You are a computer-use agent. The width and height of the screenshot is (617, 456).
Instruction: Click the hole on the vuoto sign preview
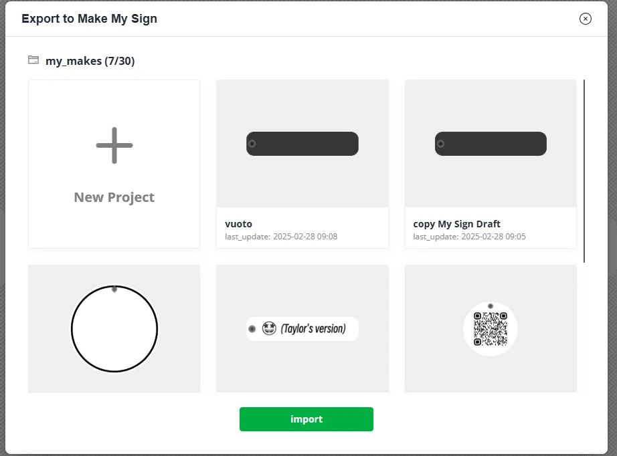click(252, 144)
